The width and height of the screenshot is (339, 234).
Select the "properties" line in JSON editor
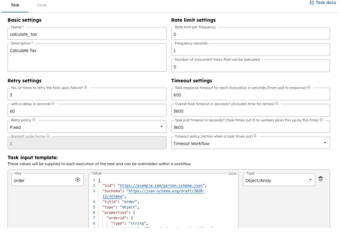pos(119,213)
